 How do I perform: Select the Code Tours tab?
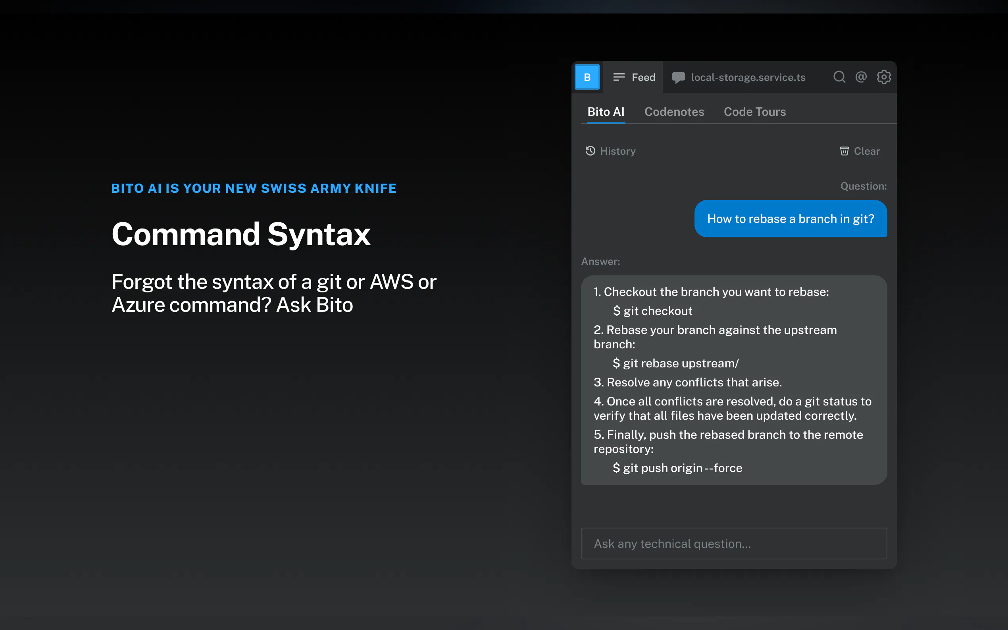pos(754,111)
